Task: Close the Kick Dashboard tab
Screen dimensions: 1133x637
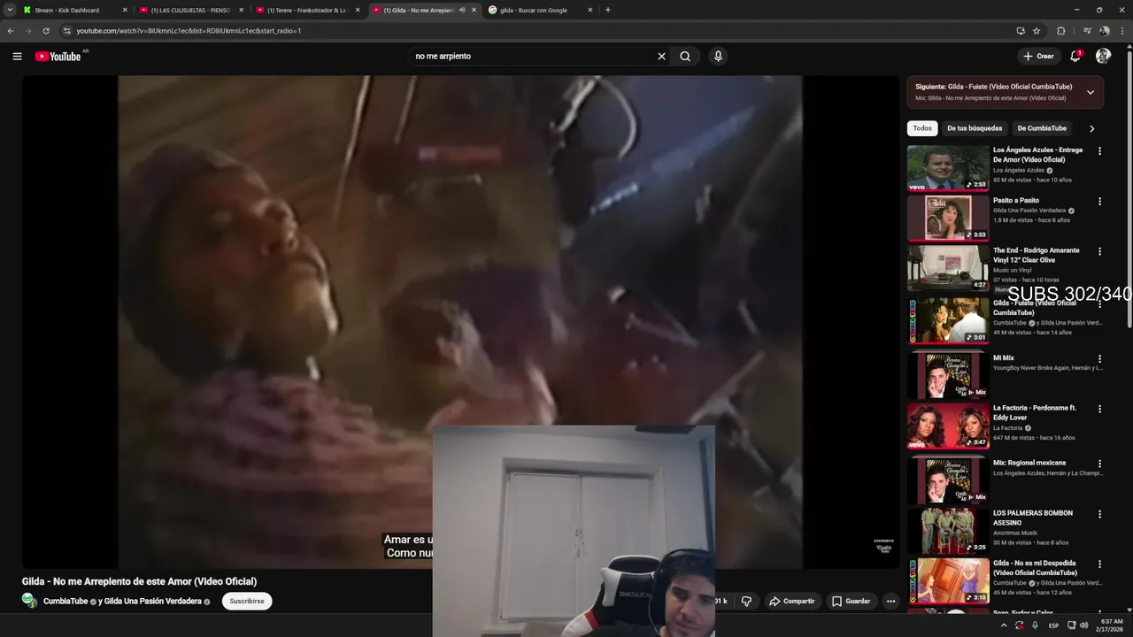Action: [x=125, y=10]
